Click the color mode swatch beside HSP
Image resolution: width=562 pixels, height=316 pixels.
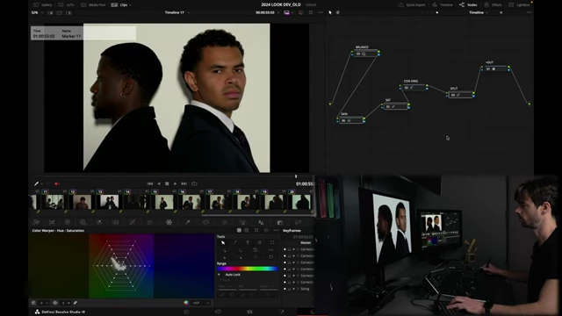point(186,303)
